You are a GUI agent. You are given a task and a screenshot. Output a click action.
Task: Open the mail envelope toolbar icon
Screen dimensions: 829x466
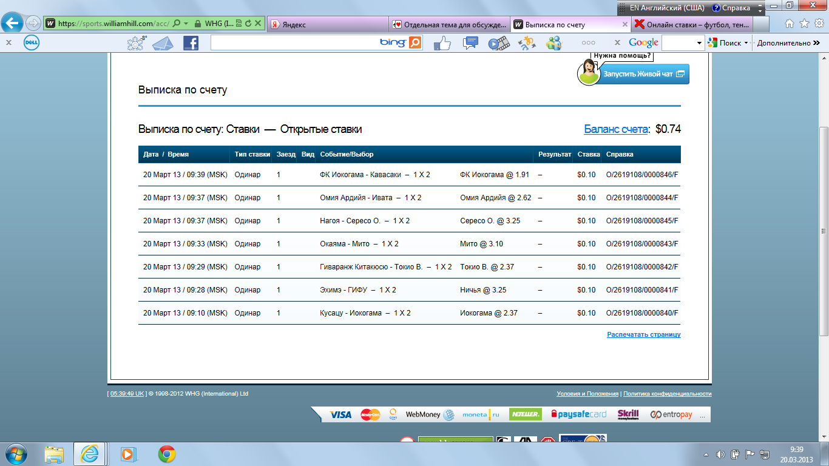pos(163,43)
